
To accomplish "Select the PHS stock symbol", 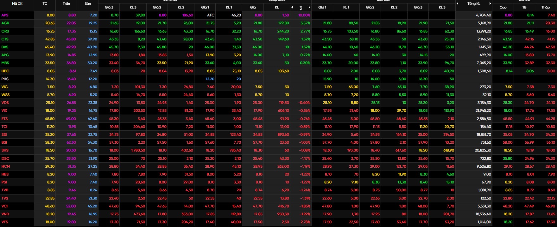I will point(5,79).
